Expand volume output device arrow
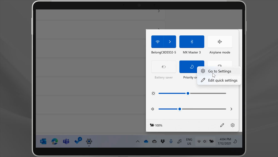Image resolution: width=278 pixels, height=157 pixels. [231, 109]
